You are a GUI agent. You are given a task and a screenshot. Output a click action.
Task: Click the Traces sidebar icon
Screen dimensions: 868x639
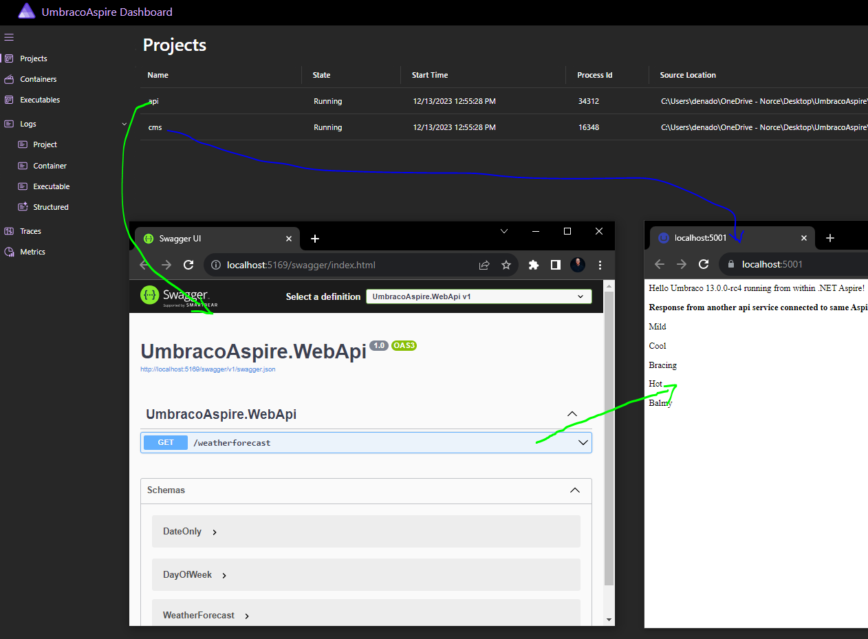9,231
